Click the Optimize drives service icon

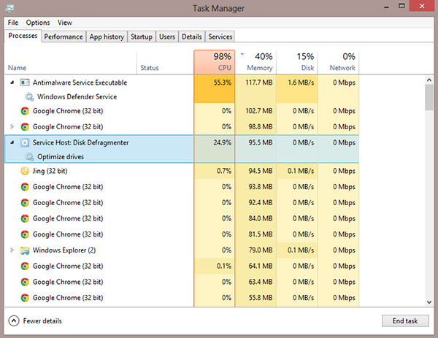[x=29, y=156]
